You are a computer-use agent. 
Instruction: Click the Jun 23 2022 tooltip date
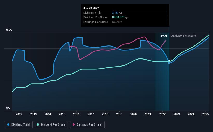pyautogui.click(x=91, y=8)
